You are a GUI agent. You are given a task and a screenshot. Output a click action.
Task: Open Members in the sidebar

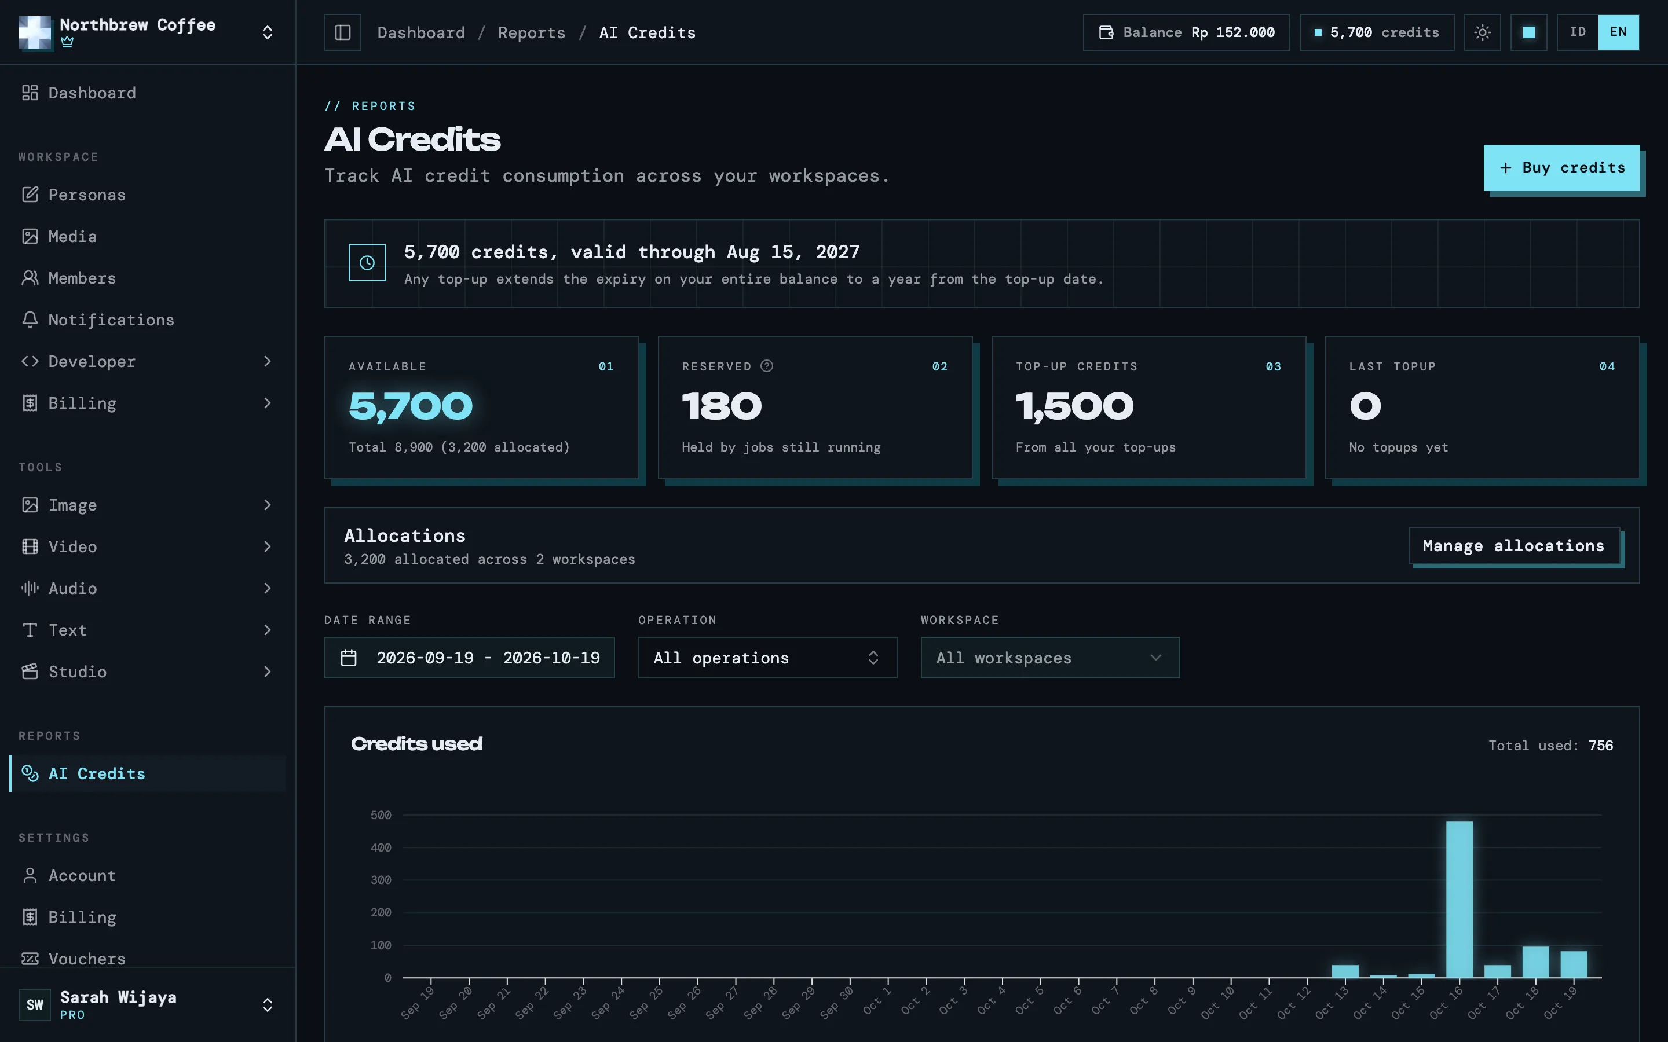147,278
